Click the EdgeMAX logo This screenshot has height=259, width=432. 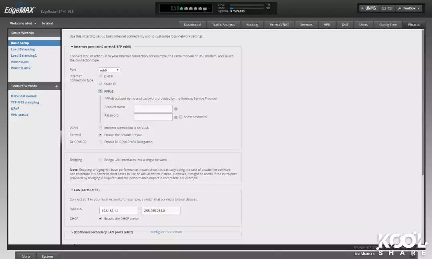[x=20, y=10]
